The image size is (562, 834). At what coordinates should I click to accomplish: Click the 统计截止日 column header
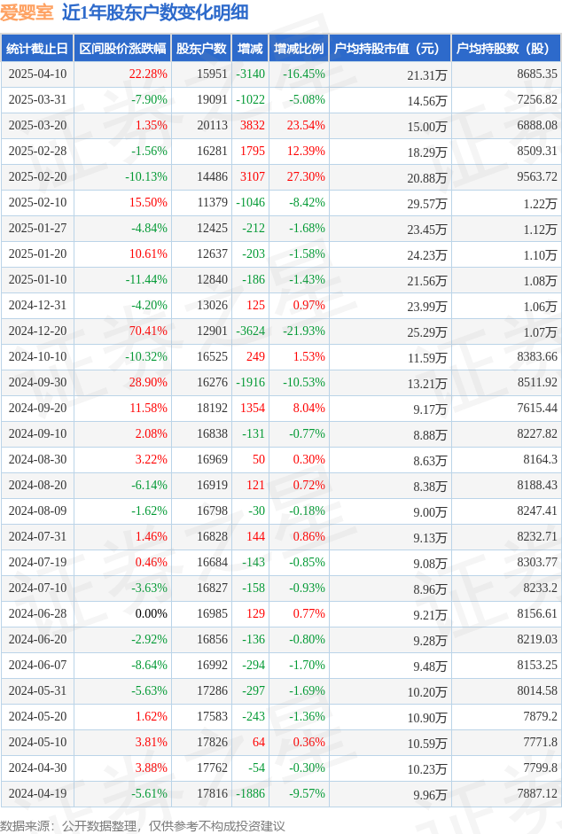click(x=37, y=49)
